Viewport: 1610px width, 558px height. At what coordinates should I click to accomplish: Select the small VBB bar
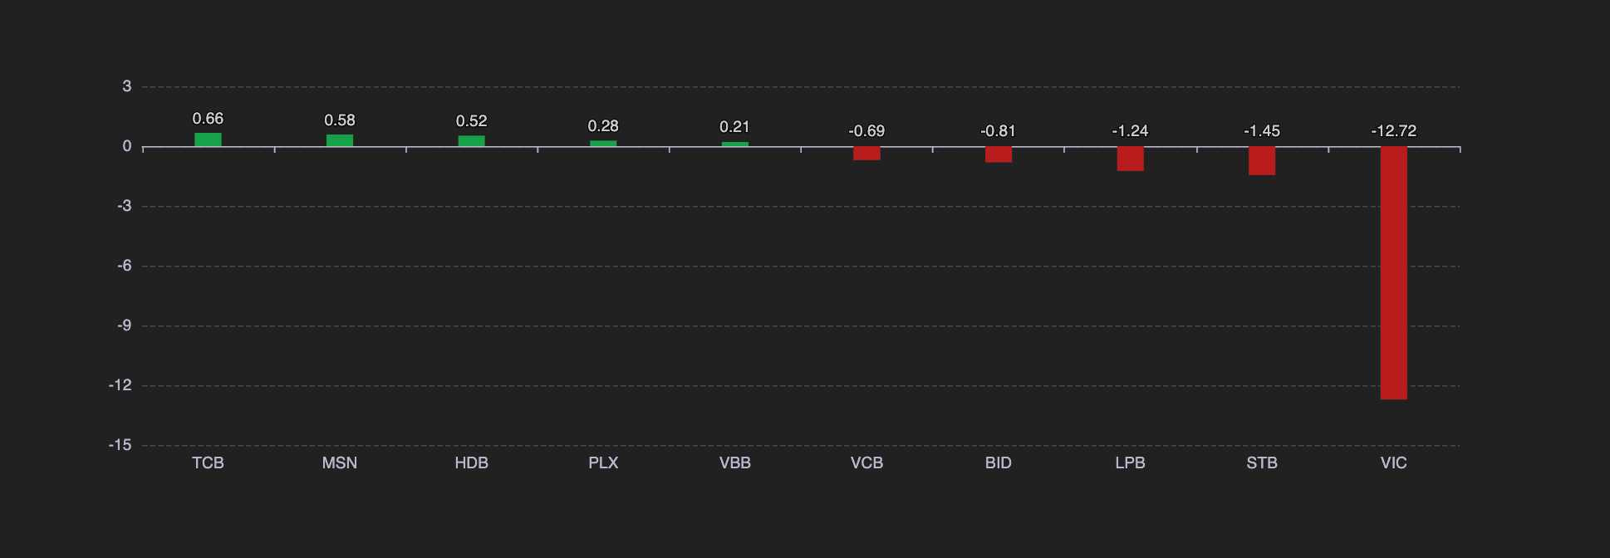point(735,144)
